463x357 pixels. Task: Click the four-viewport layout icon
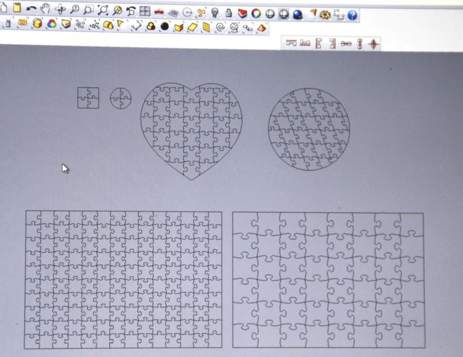coord(144,11)
